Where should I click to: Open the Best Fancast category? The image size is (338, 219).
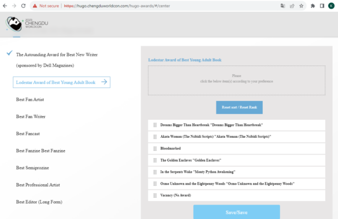coord(28,134)
